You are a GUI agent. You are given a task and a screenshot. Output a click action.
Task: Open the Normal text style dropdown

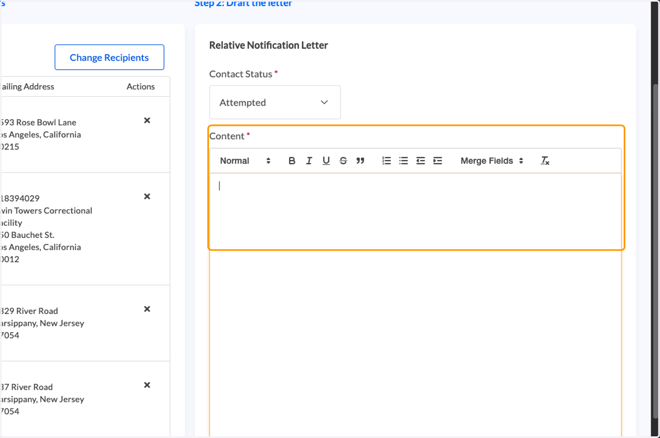[x=245, y=161]
